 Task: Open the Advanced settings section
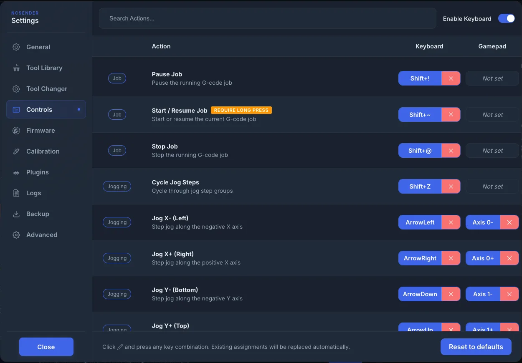46,235
